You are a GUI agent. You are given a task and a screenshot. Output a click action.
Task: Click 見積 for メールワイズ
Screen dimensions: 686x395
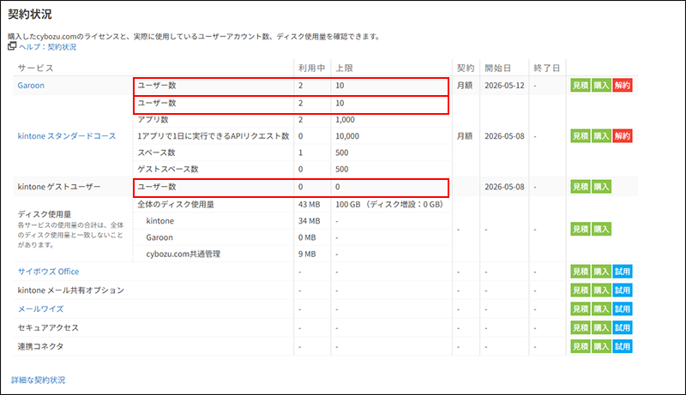click(x=581, y=309)
